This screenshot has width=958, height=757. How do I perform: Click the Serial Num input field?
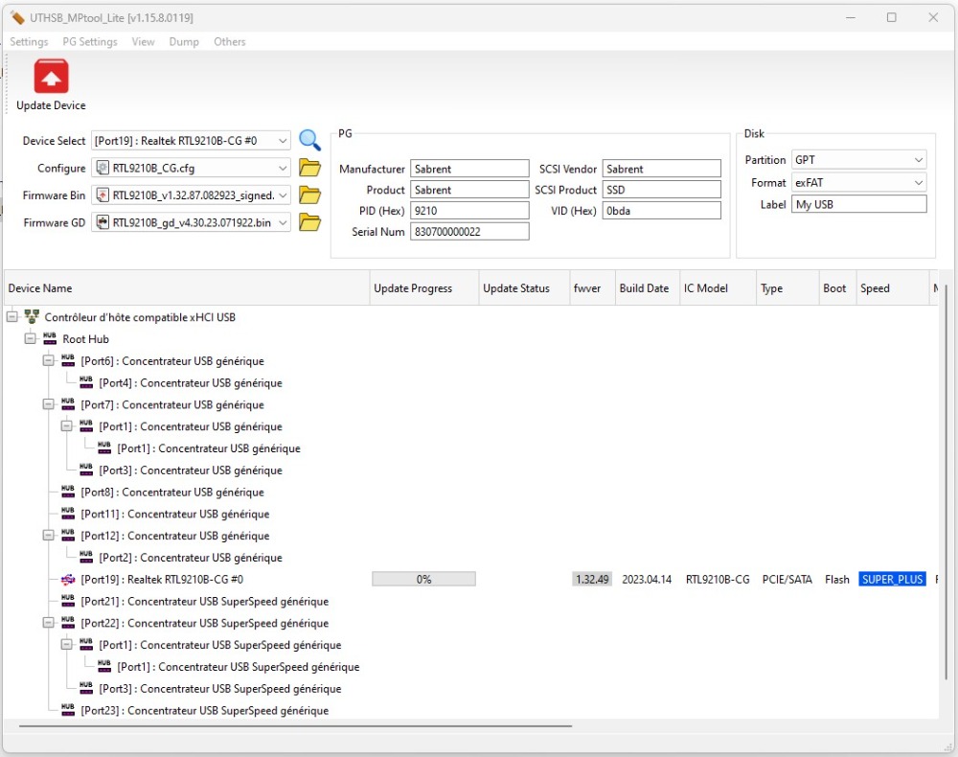(x=469, y=232)
